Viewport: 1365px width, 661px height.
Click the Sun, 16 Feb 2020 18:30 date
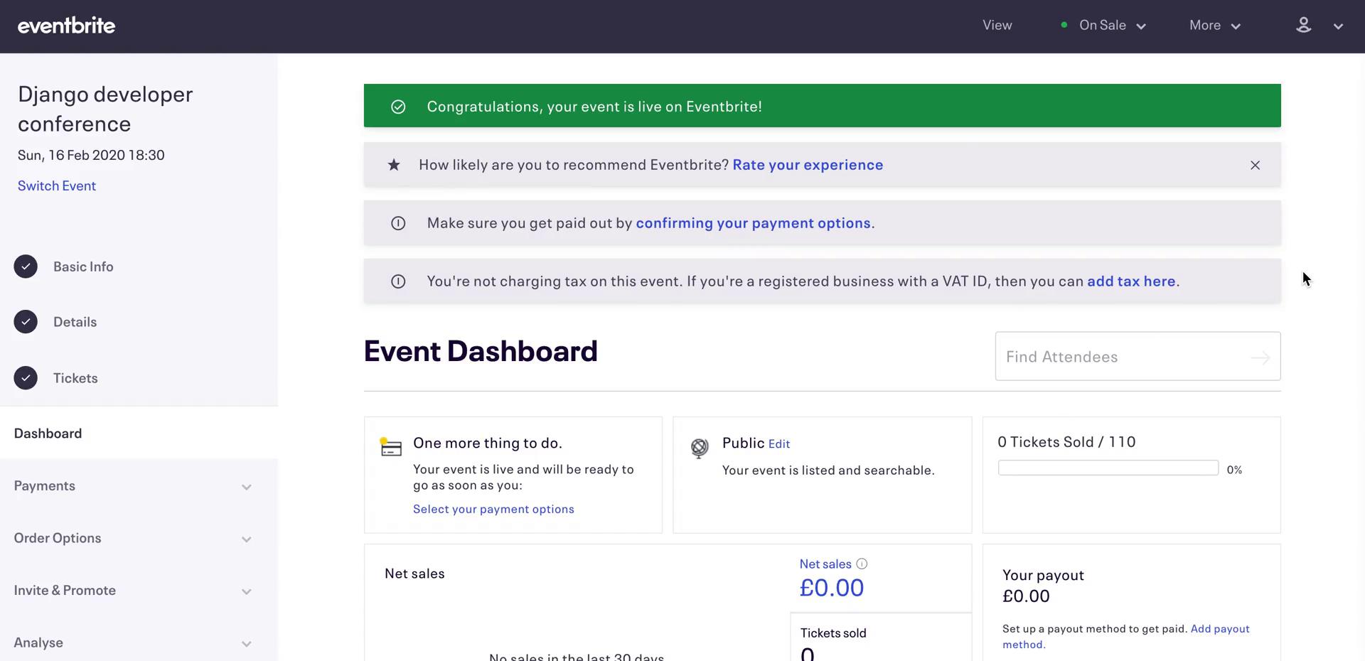[x=91, y=155]
